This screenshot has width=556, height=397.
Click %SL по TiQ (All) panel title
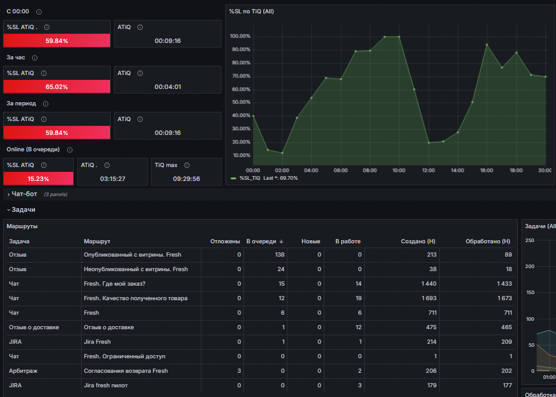(x=252, y=11)
